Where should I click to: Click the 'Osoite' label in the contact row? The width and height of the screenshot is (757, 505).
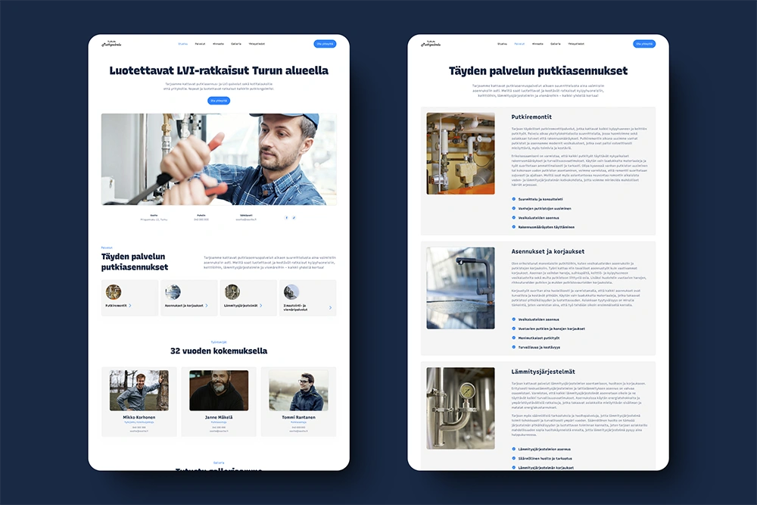(154, 215)
